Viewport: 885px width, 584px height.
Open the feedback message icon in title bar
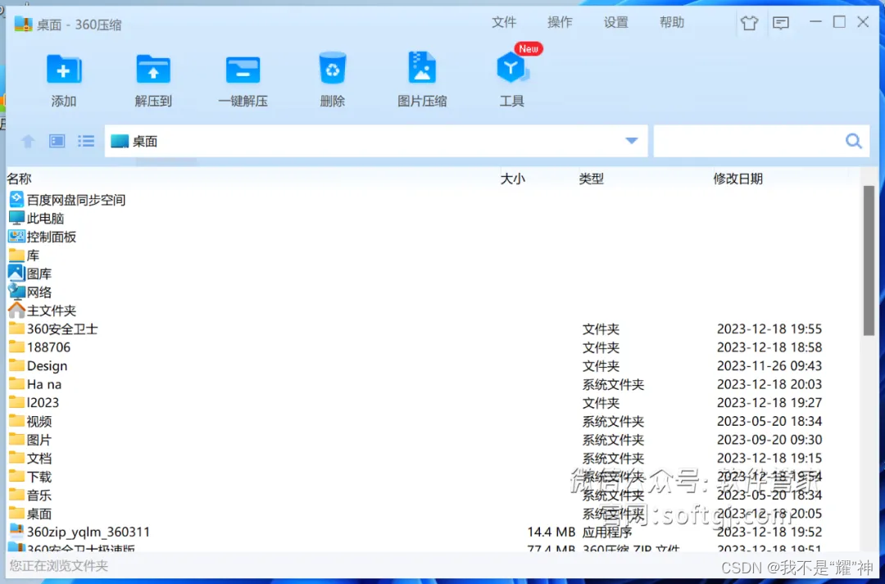click(781, 23)
